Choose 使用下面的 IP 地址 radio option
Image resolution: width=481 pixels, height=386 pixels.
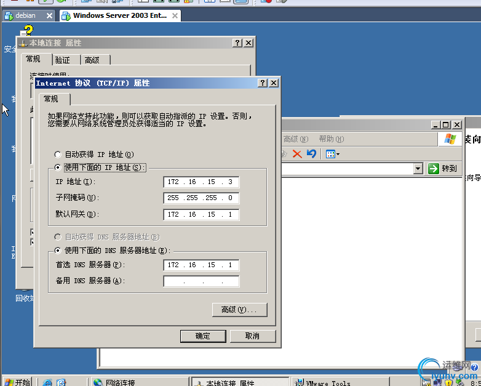click(x=100, y=167)
